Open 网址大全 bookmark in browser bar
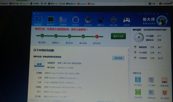The width and height of the screenshot is (173, 102). [53, 4]
